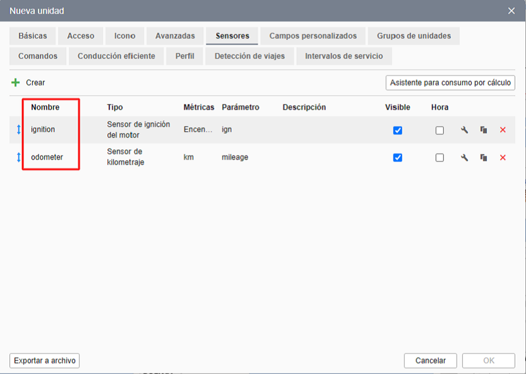The width and height of the screenshot is (526, 374).
Task: Go to Conducción eficiente tab
Action: point(116,56)
